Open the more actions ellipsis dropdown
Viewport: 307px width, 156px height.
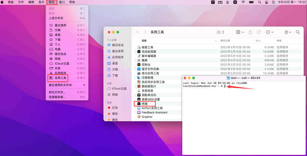[x=270, y=32]
